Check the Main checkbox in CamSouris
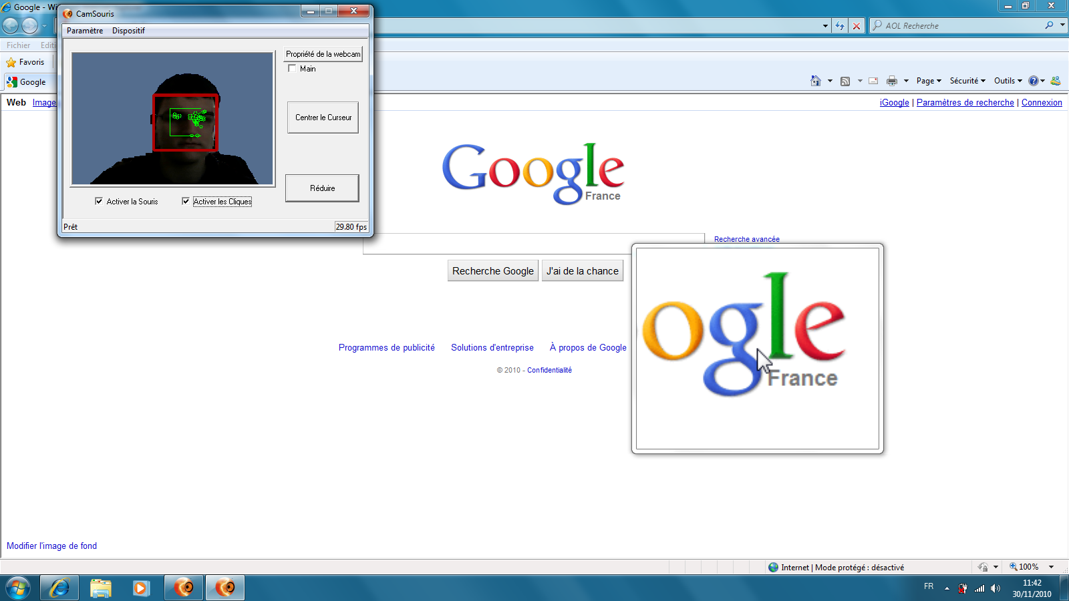Image resolution: width=1069 pixels, height=601 pixels. click(292, 68)
